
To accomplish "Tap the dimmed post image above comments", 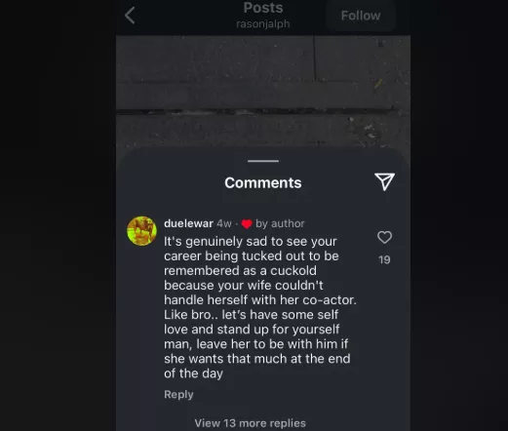I will [263, 91].
